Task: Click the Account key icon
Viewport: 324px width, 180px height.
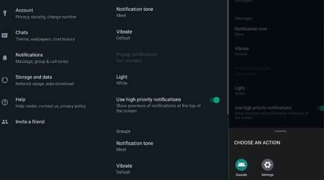Action: (5, 13)
